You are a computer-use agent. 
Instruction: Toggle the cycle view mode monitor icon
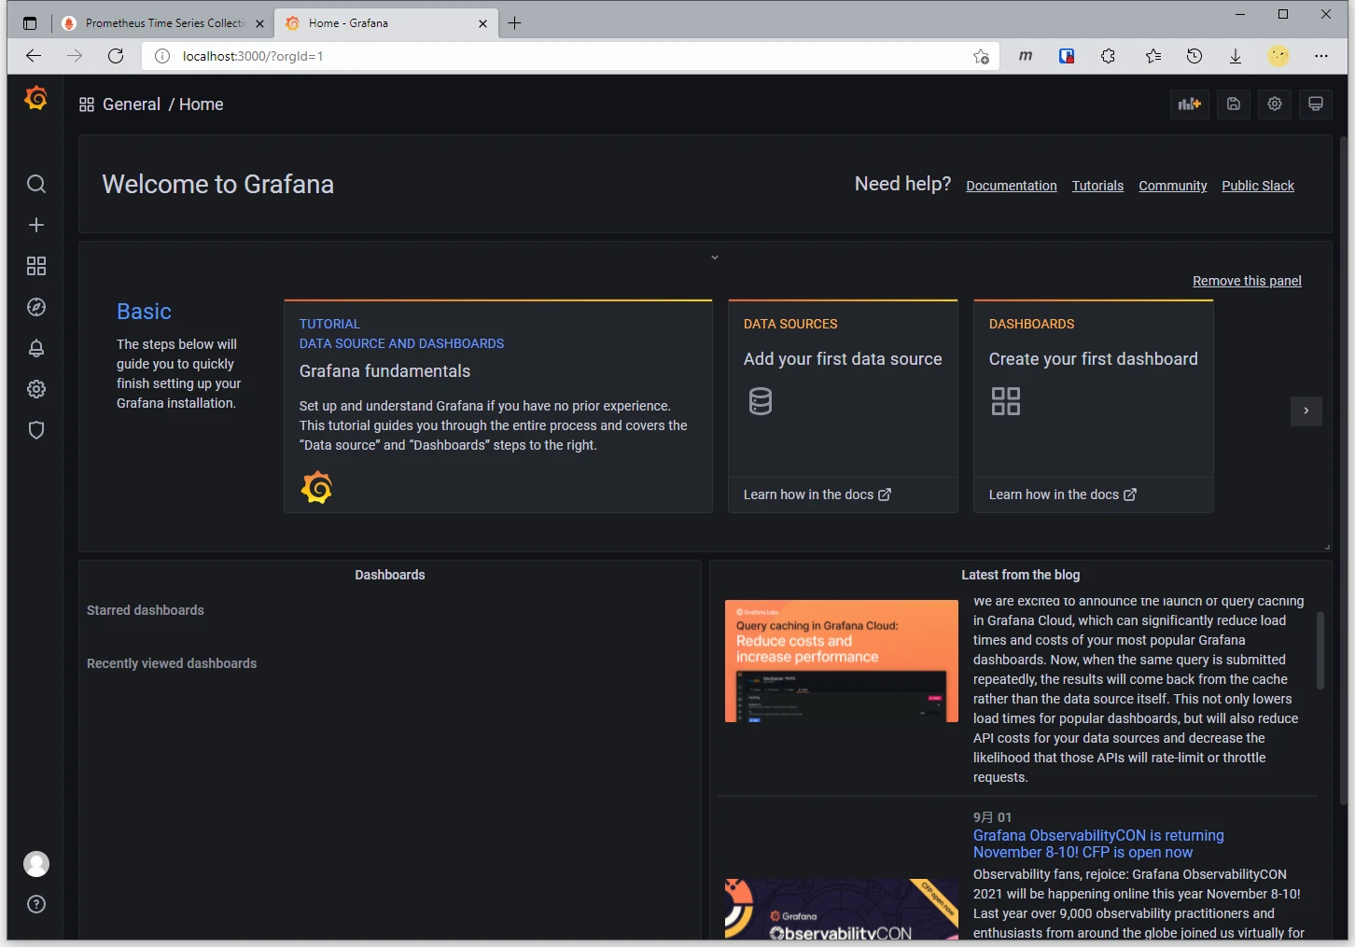point(1315,104)
